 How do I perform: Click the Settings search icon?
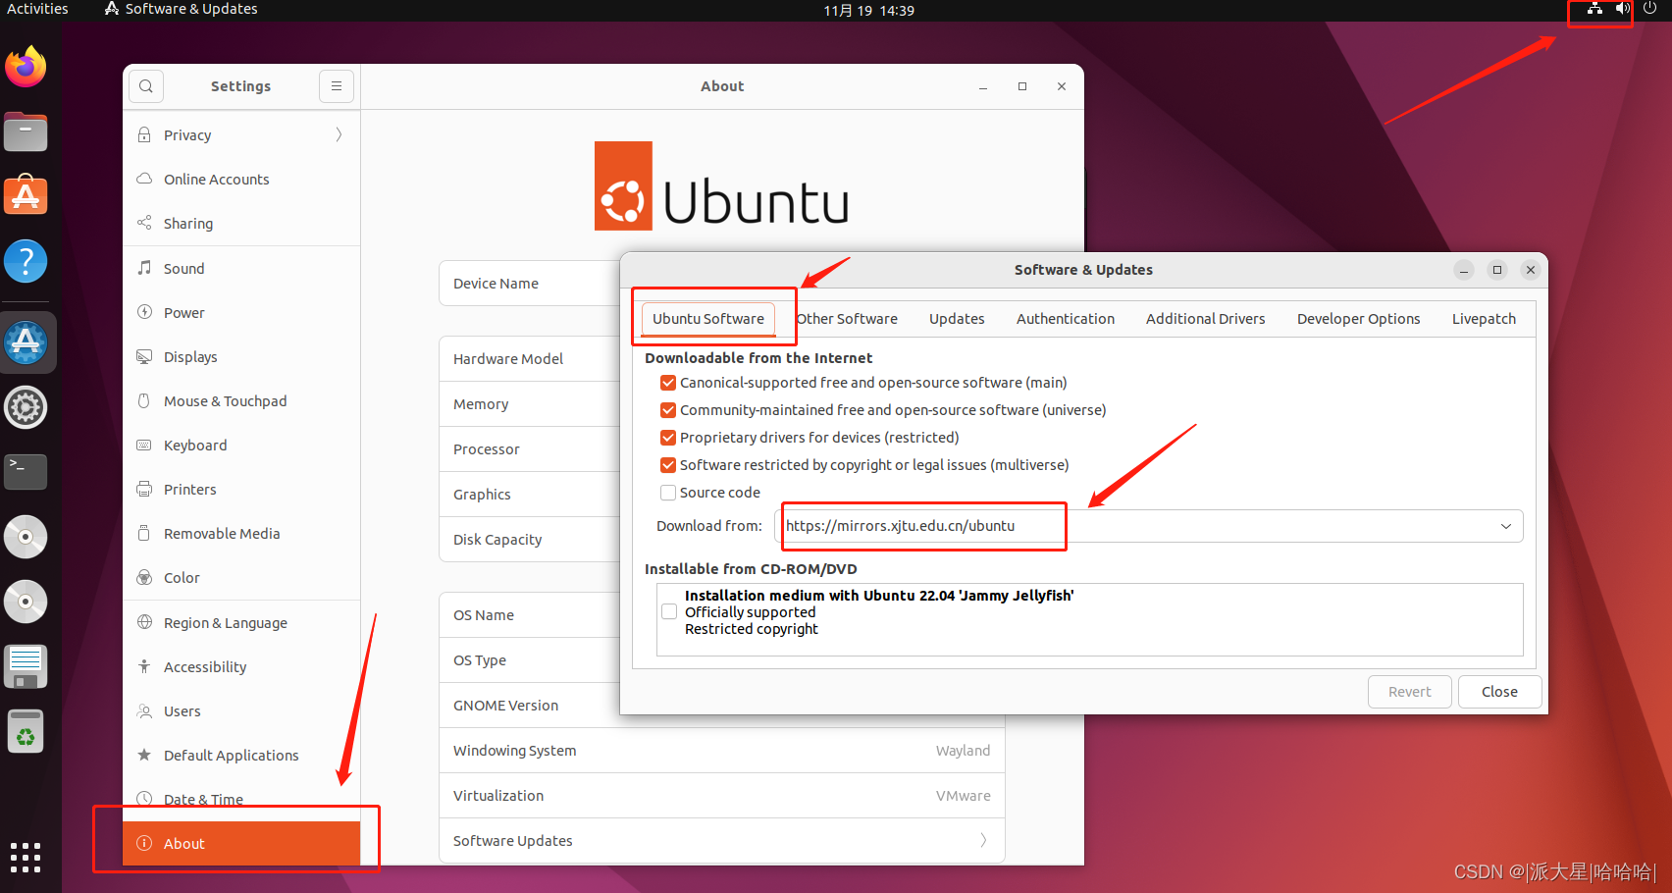tap(146, 86)
